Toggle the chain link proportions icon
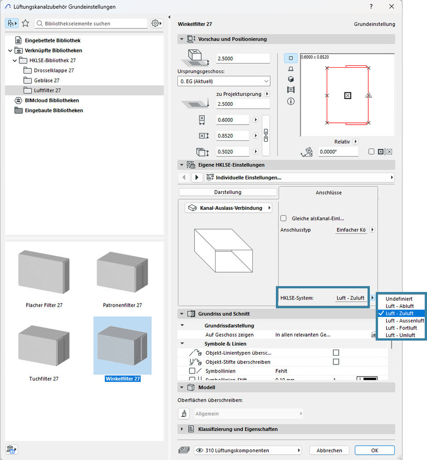This screenshot has height=460, width=427. point(266,135)
